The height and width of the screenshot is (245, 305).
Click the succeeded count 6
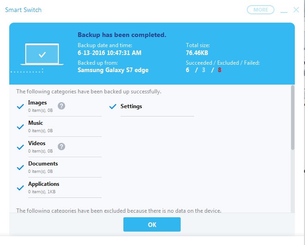188,70
